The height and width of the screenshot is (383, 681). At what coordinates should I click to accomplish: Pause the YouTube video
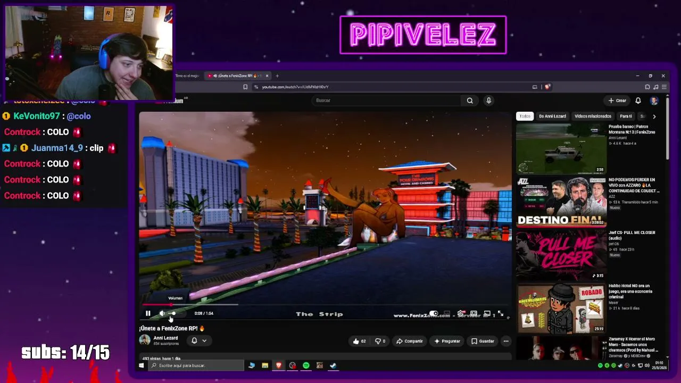click(x=148, y=313)
